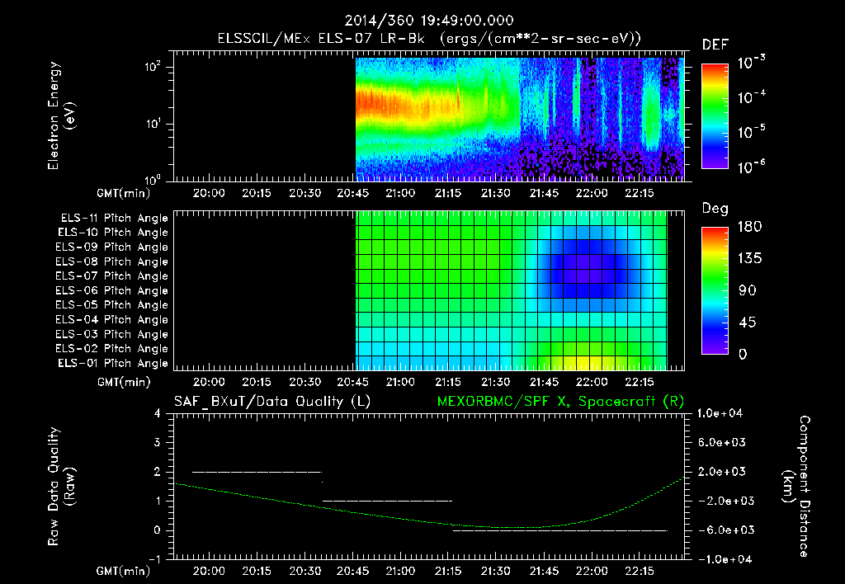The image size is (845, 584).
Task: Click the 20:45 tick label under the spectrogram
Action: 352,193
